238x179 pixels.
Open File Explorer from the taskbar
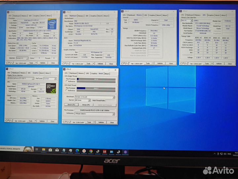pos(44,150)
